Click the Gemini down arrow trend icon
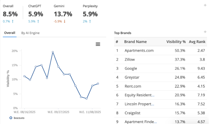This screenshot has height=125, width=209. 64,21
